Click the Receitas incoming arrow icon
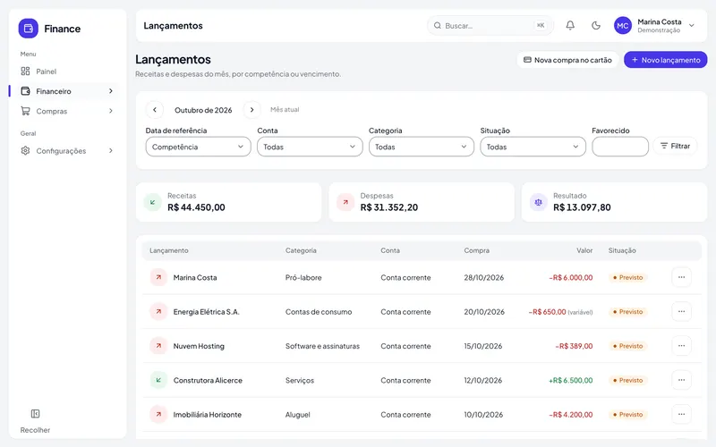The image size is (716, 447). click(x=152, y=202)
